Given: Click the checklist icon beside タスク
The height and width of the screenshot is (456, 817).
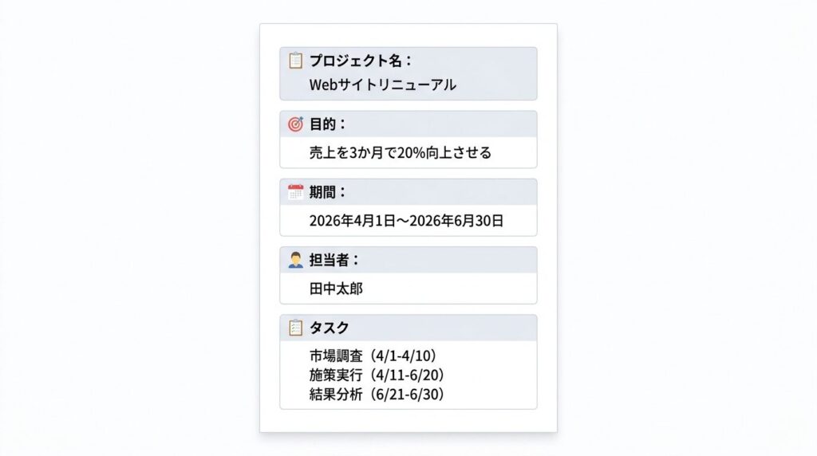Looking at the screenshot, I should pyautogui.click(x=295, y=328).
